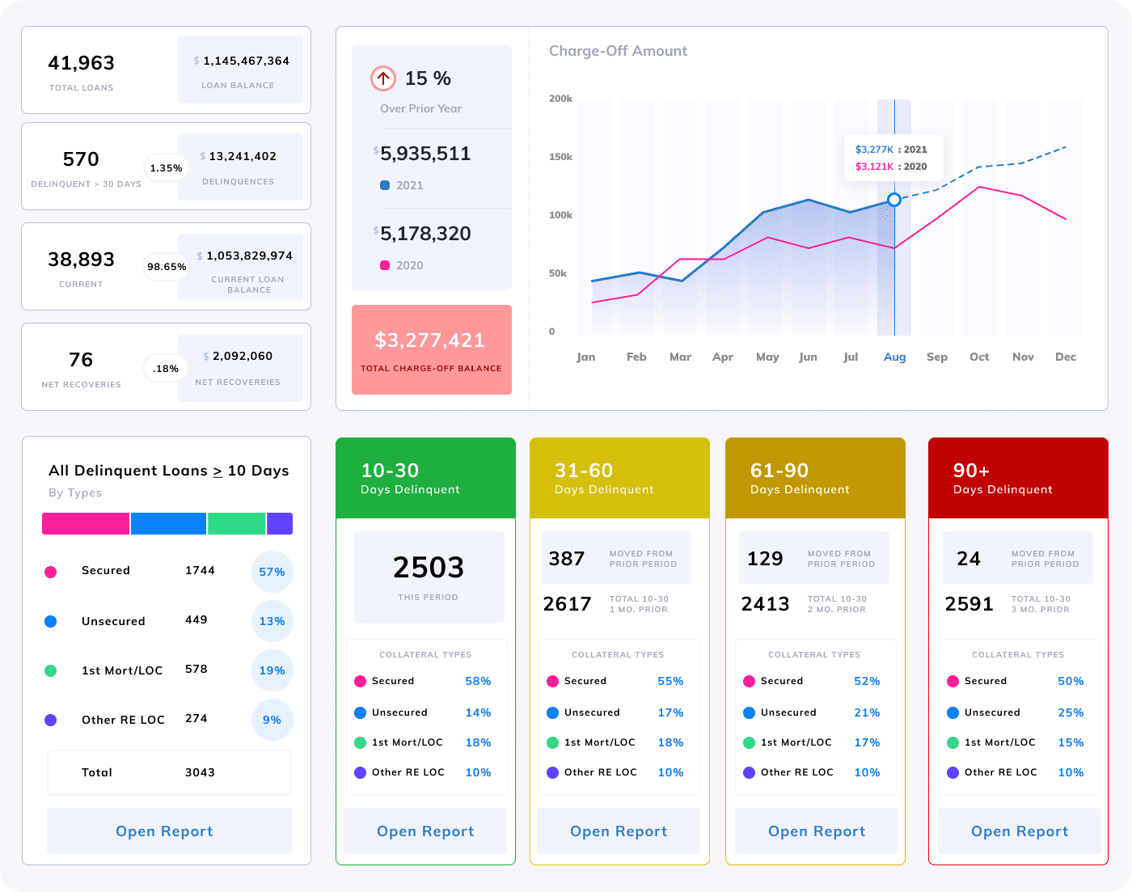Screen dimensions: 1132x892
Task: Select the blue 2021 legend marker
Action: (386, 185)
